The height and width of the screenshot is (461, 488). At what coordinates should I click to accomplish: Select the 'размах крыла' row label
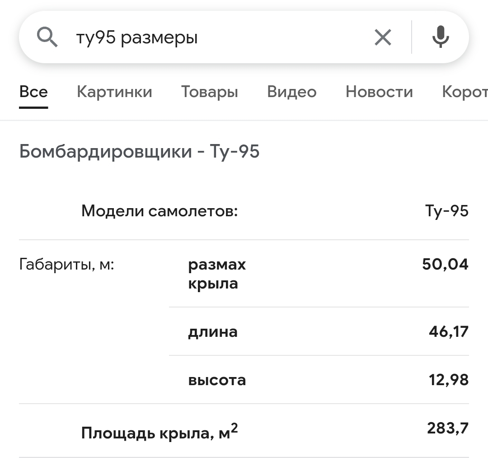point(217,274)
